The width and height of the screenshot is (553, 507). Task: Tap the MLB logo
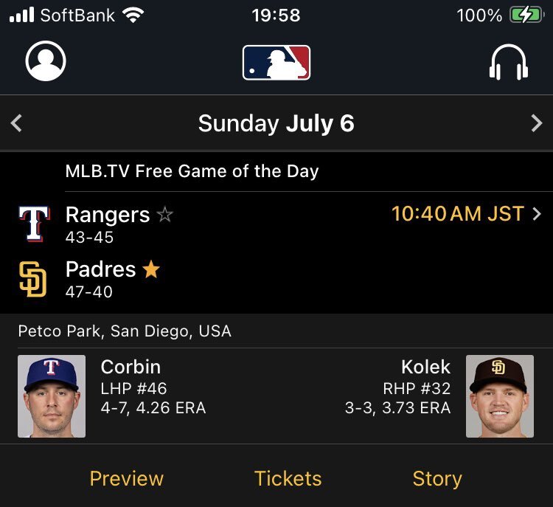tap(276, 63)
